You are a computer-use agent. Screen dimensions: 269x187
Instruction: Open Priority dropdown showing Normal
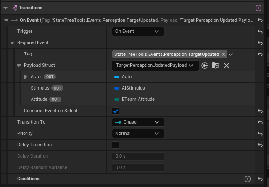138,134
